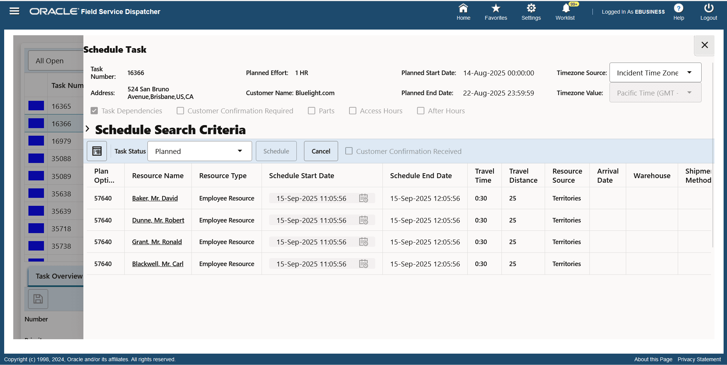Screen dimensions: 727x365
Task: Enable the Parts checkbox
Action: click(312, 111)
